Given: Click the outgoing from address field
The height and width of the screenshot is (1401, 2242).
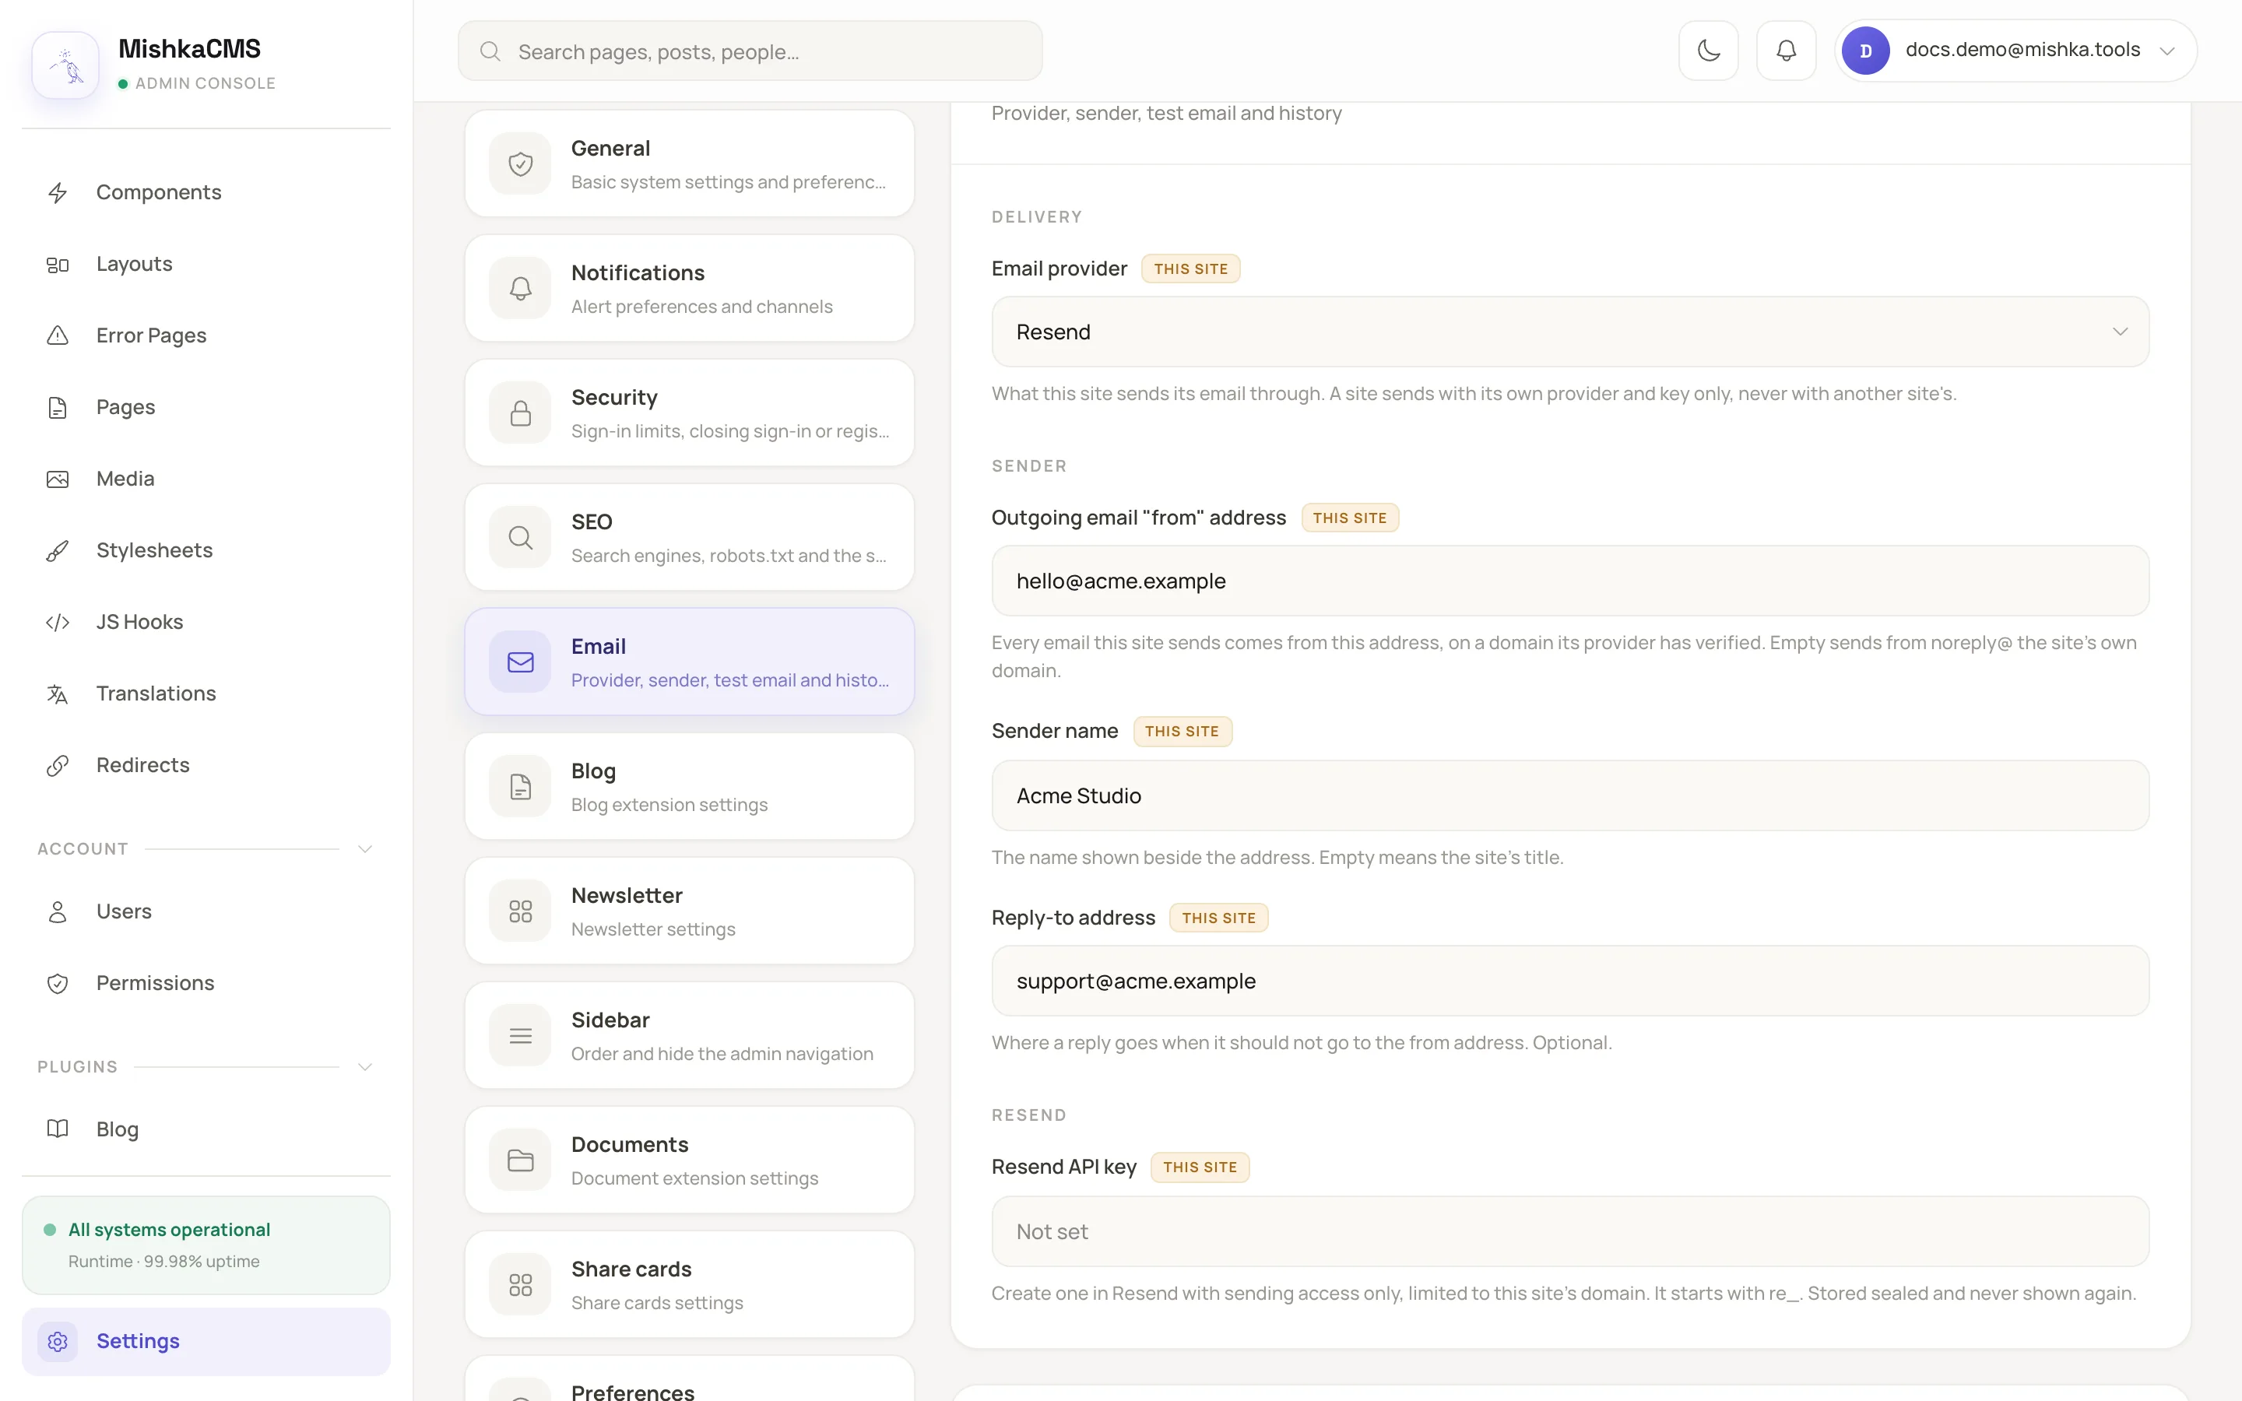Looking at the screenshot, I should click(1569, 581).
